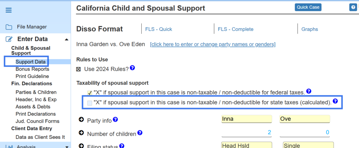Expand the Party info row arrow
Image resolution: width=359 pixels, height=148 pixels.
81,120
